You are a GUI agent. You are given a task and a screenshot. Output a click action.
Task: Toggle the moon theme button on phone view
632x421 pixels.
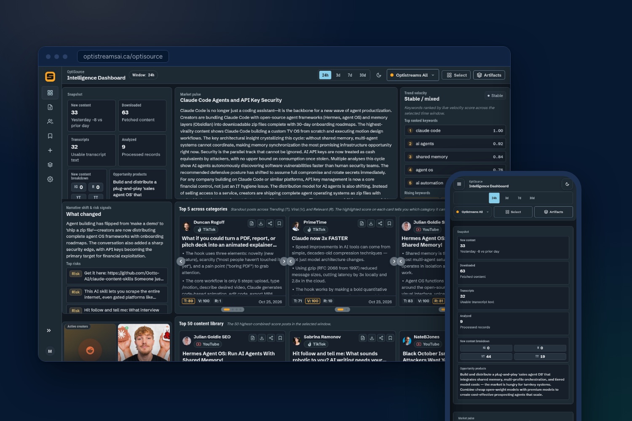567,184
